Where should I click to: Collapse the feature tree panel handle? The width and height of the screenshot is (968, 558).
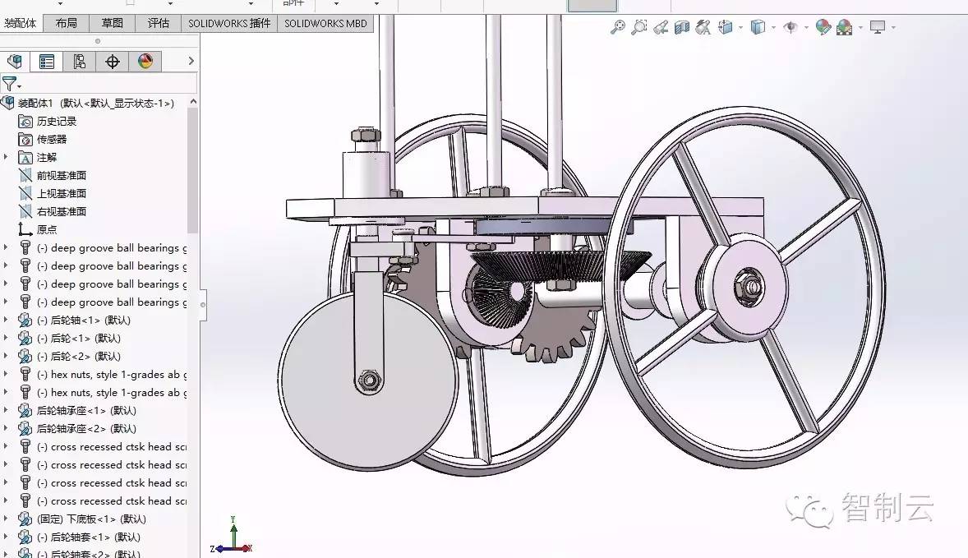coord(202,304)
